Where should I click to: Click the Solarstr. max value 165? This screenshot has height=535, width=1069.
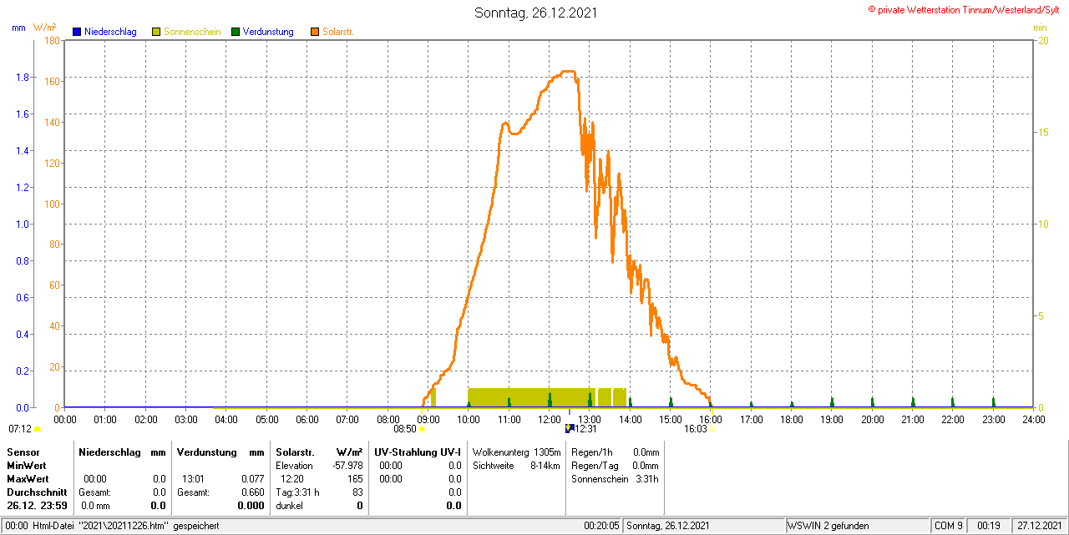pyautogui.click(x=355, y=479)
